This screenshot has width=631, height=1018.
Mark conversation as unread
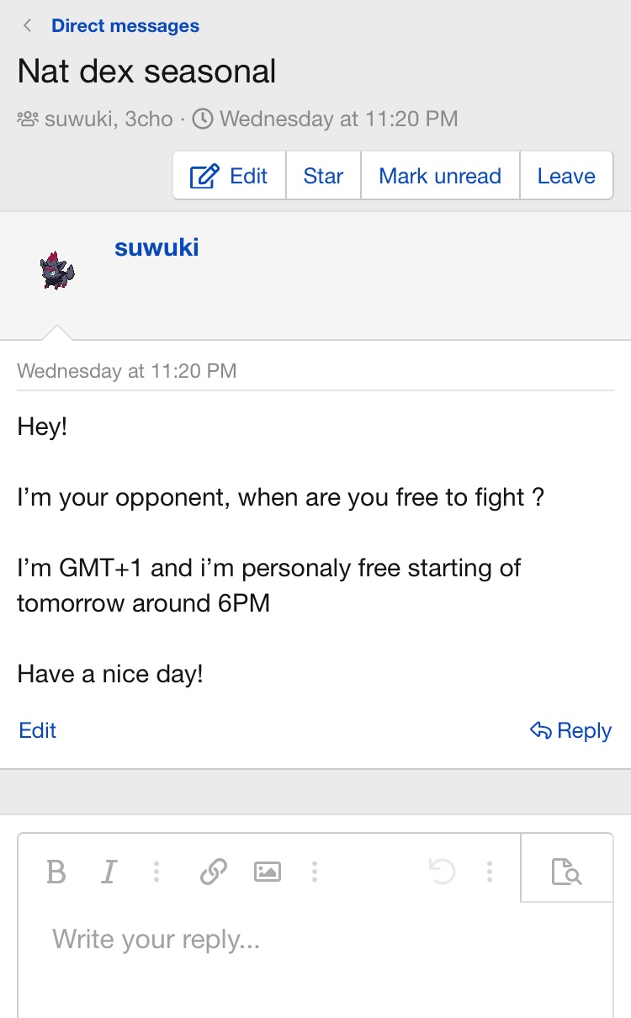coord(440,176)
